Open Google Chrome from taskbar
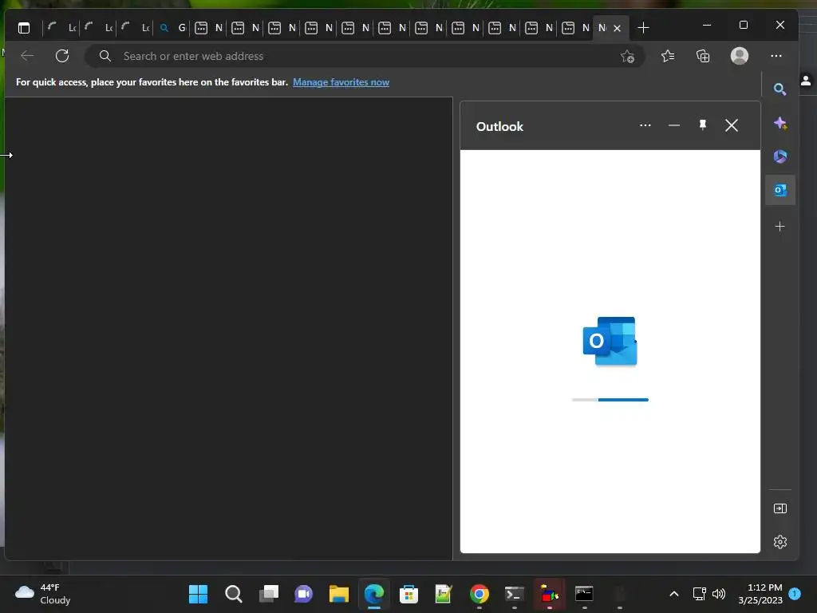This screenshot has height=613, width=817. click(x=480, y=594)
